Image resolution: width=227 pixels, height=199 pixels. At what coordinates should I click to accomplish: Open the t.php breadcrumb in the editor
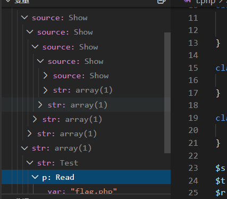click(x=206, y=2)
